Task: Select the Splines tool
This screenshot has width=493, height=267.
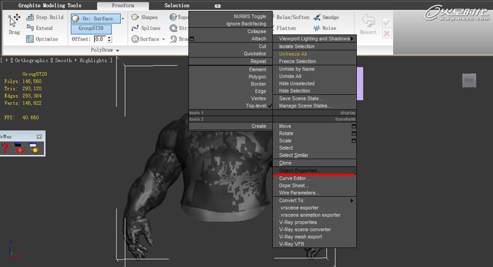Action: [x=146, y=28]
